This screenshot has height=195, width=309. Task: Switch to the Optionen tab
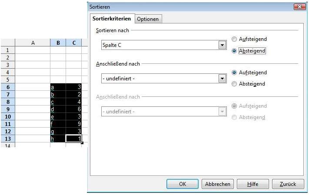pos(148,19)
